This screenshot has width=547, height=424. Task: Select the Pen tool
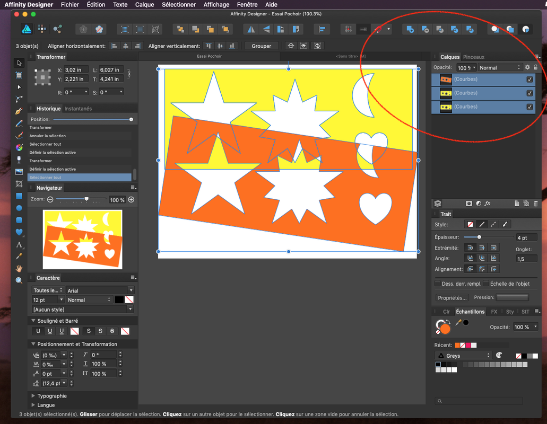(19, 111)
